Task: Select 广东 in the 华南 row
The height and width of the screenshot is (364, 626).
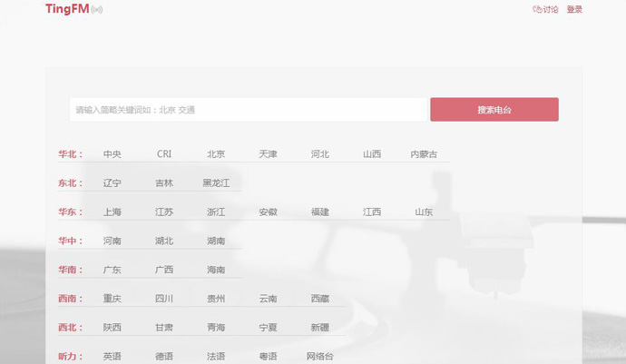Action: point(112,271)
